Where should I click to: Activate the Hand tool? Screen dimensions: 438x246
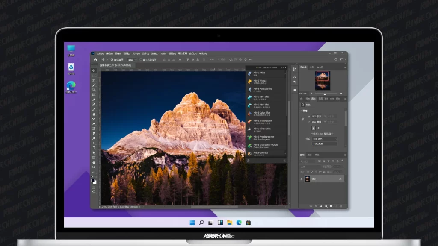click(x=94, y=162)
